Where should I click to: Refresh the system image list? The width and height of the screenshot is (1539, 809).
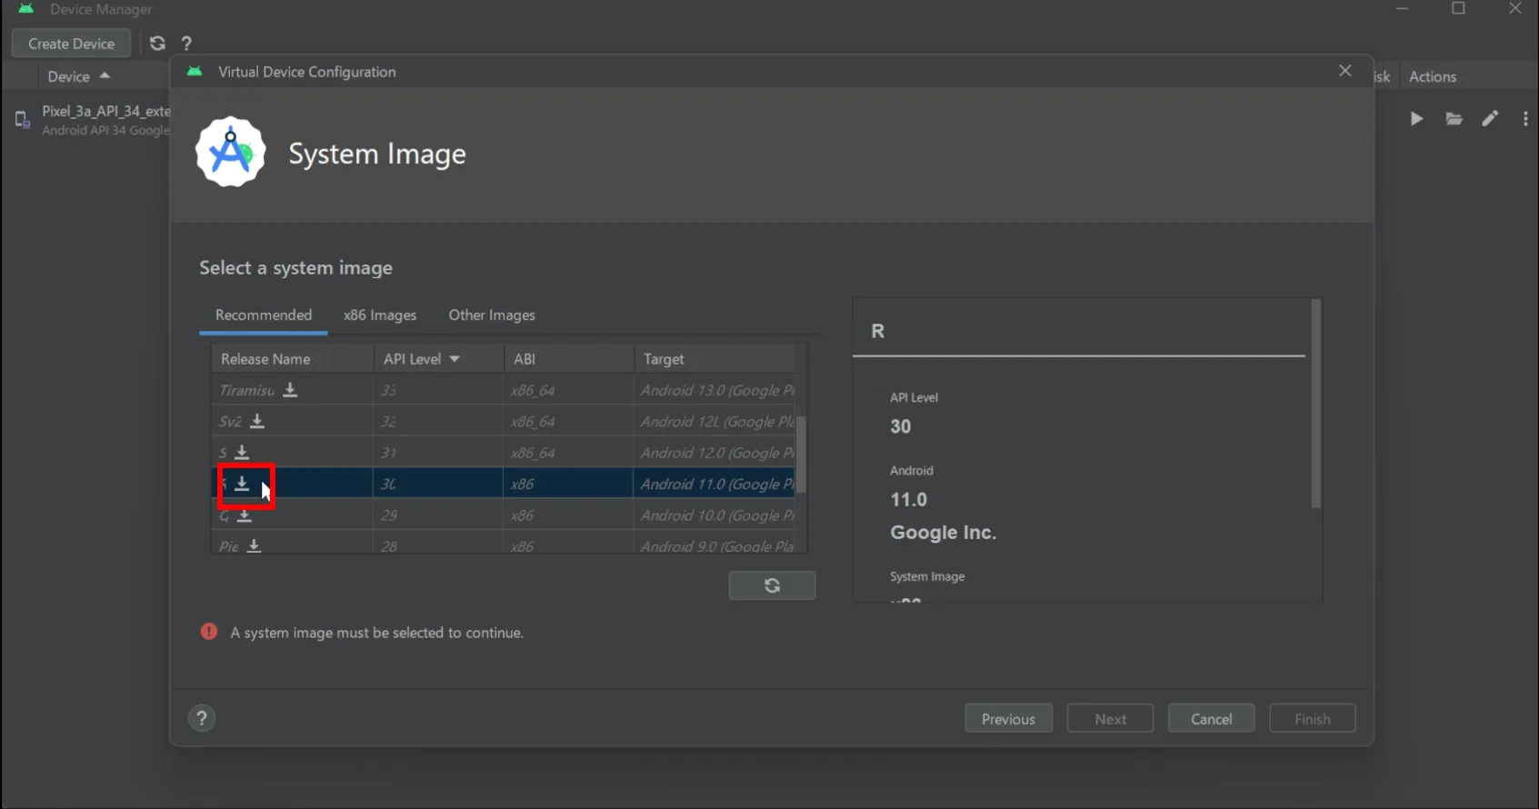click(x=772, y=585)
